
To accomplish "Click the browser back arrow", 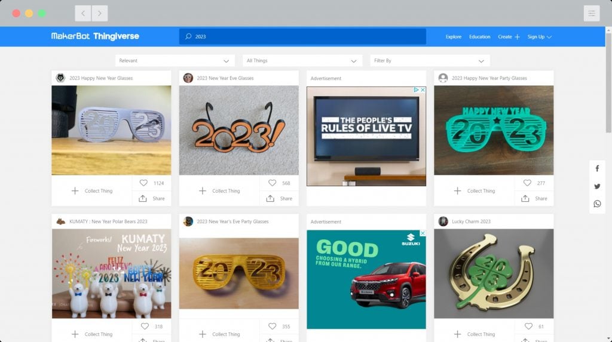I will click(83, 13).
